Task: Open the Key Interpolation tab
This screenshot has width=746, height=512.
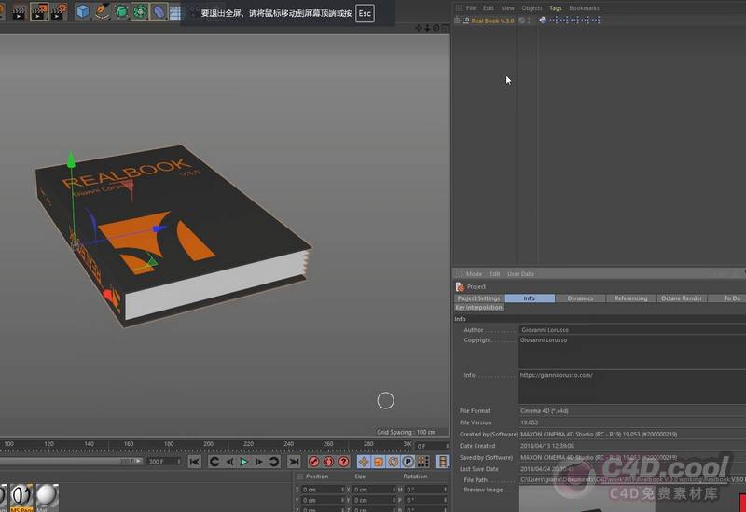Action: (478, 308)
